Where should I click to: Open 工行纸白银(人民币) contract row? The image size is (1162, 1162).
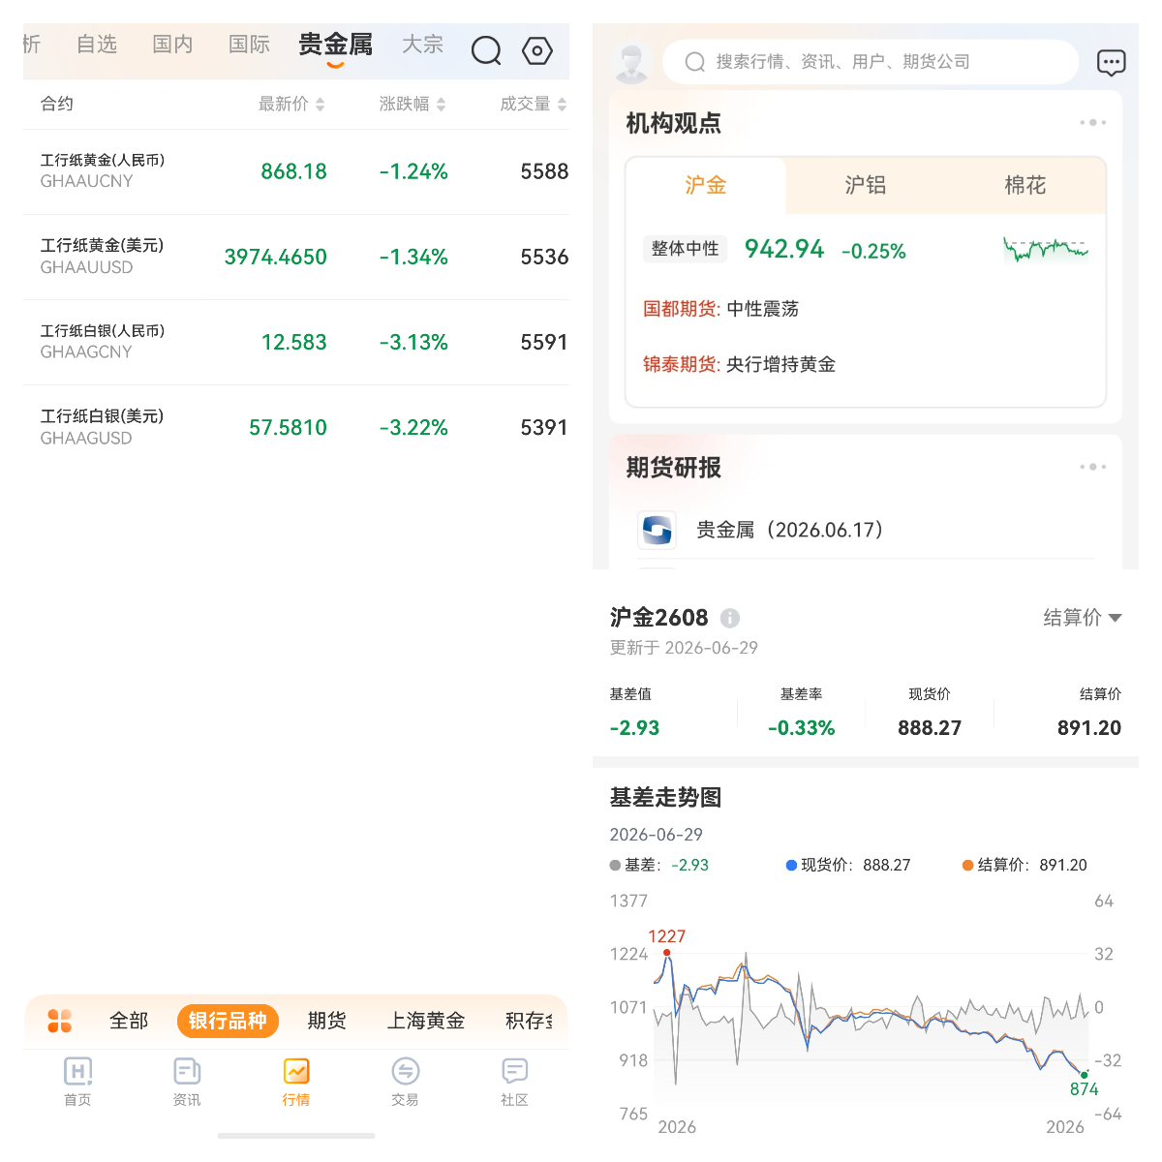(x=296, y=342)
